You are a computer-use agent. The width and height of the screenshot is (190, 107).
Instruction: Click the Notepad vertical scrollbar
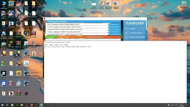tap(186, 75)
